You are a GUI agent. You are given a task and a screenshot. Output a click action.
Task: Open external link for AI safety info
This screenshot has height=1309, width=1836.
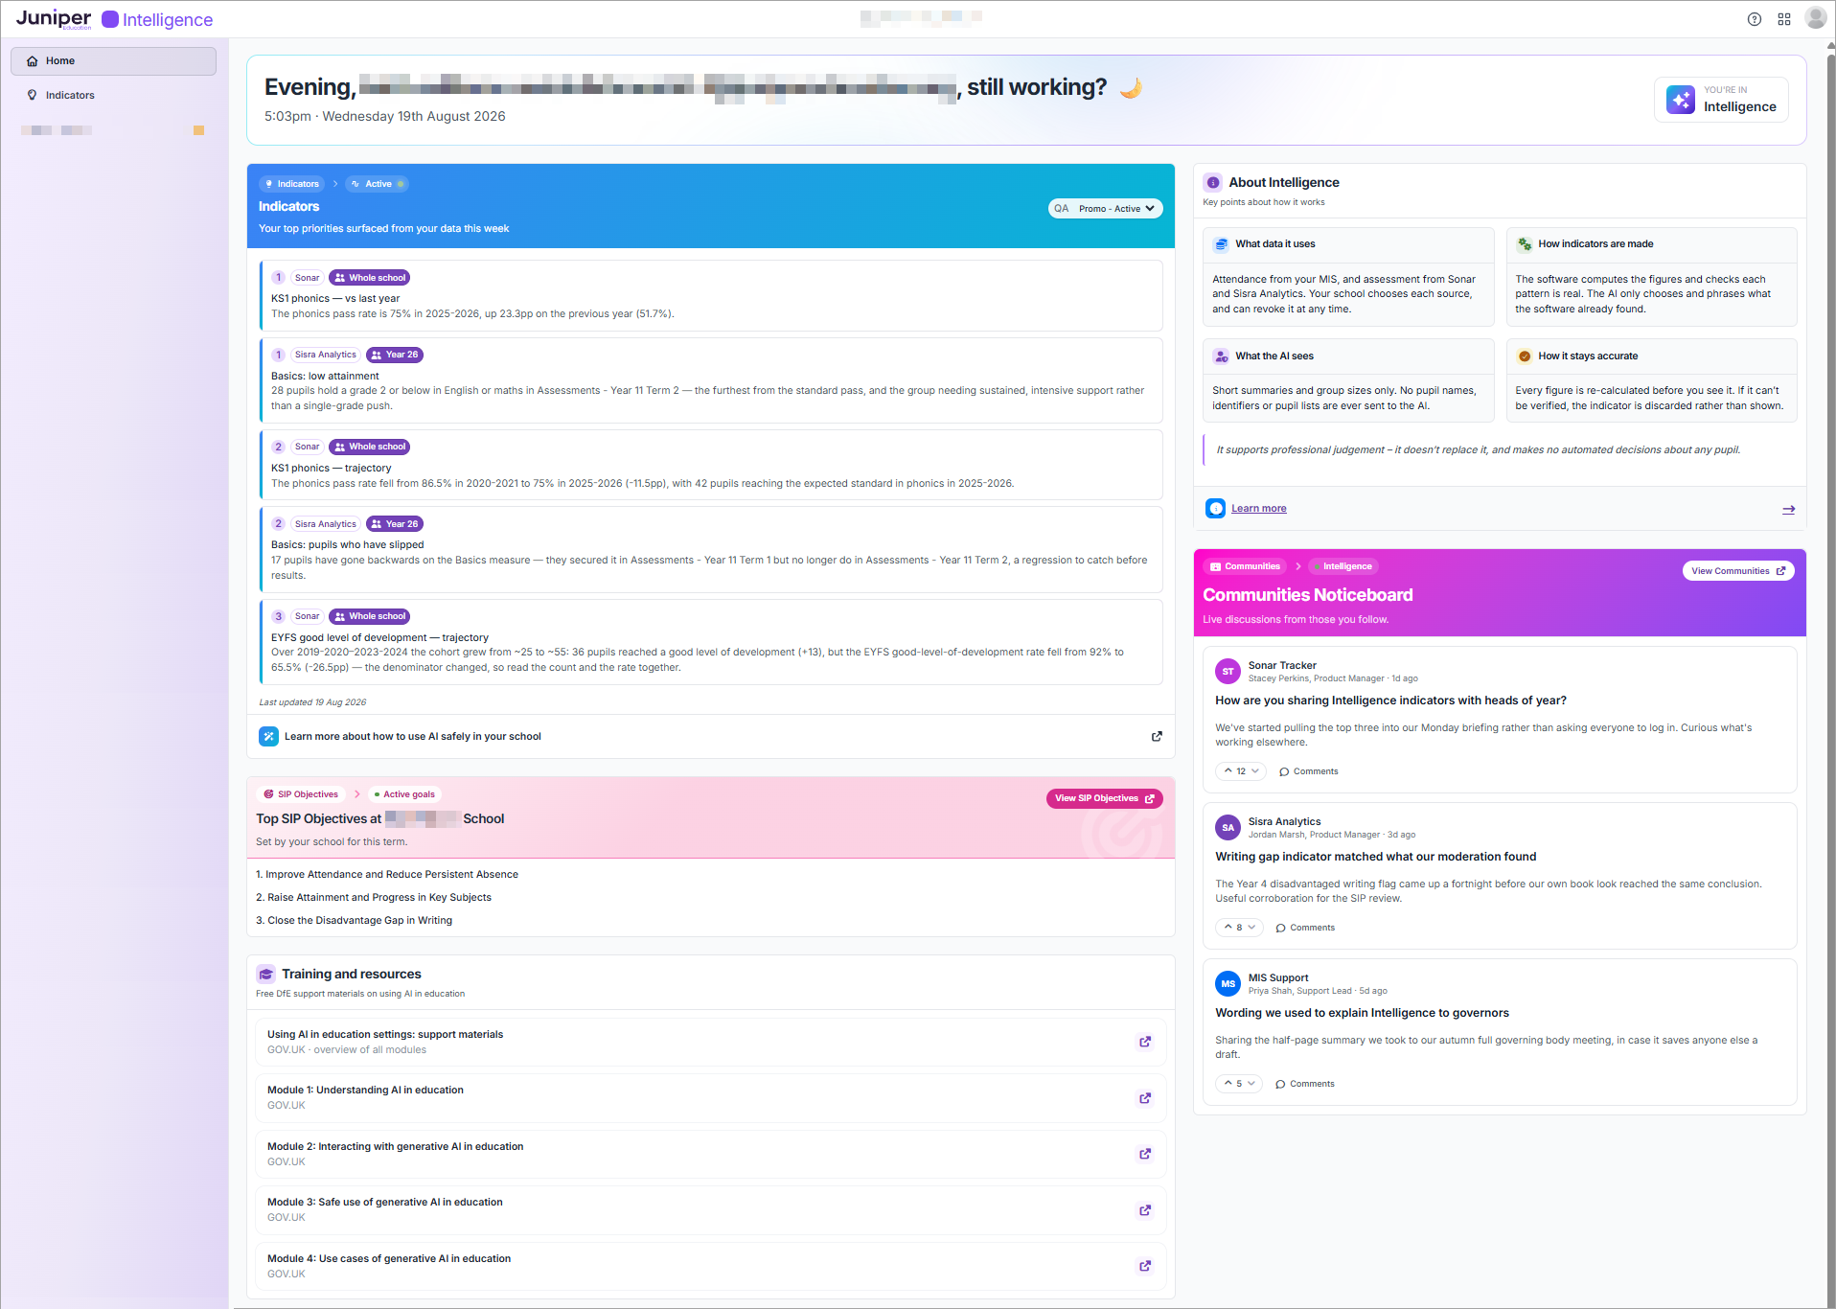1157,736
